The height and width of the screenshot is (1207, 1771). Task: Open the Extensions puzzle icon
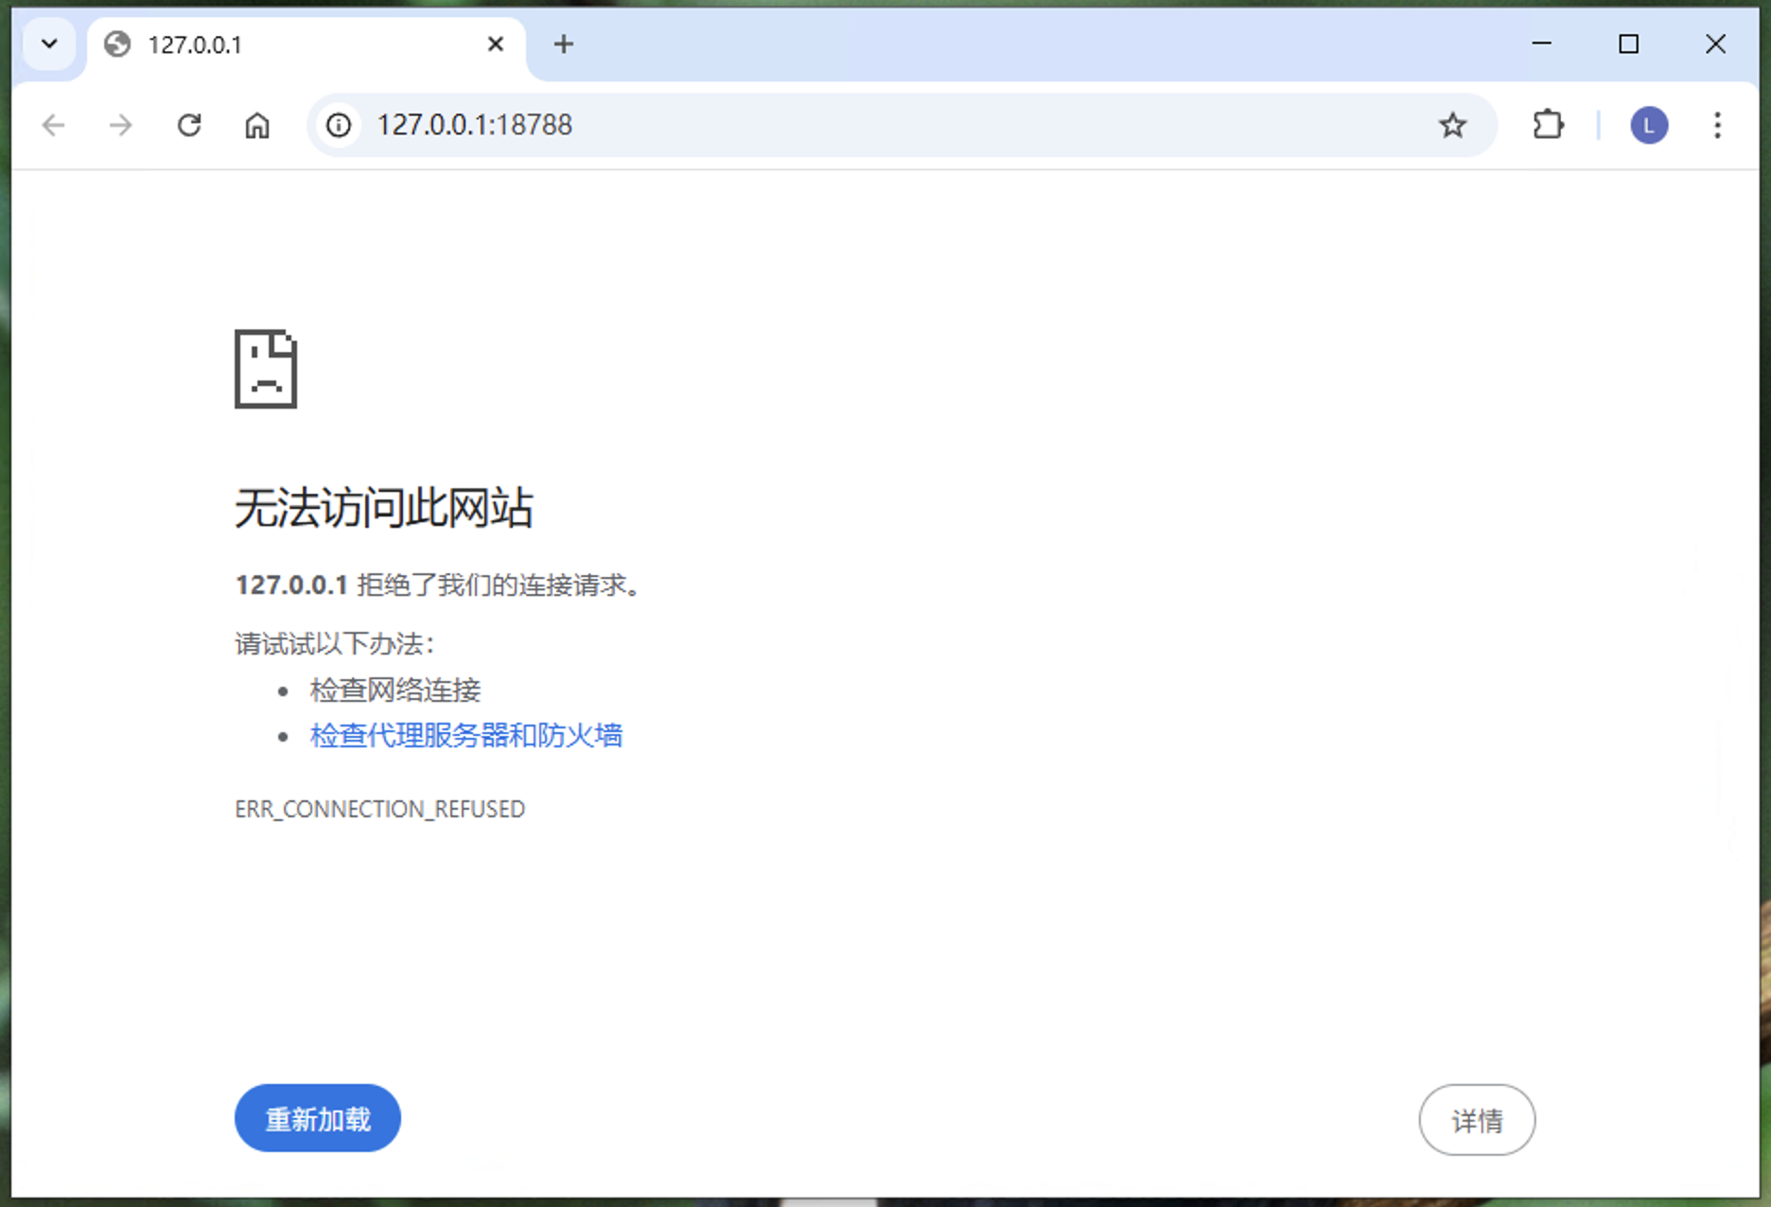pos(1548,125)
